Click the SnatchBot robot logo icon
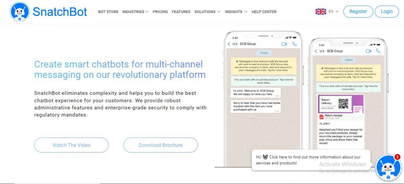404x184 pixels. pyautogui.click(x=20, y=11)
